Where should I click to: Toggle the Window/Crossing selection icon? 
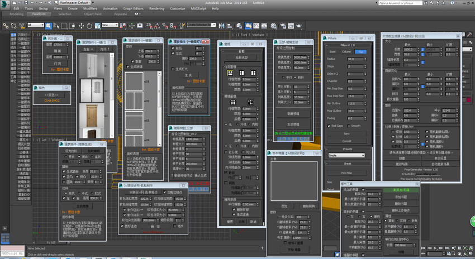[x=72, y=26]
